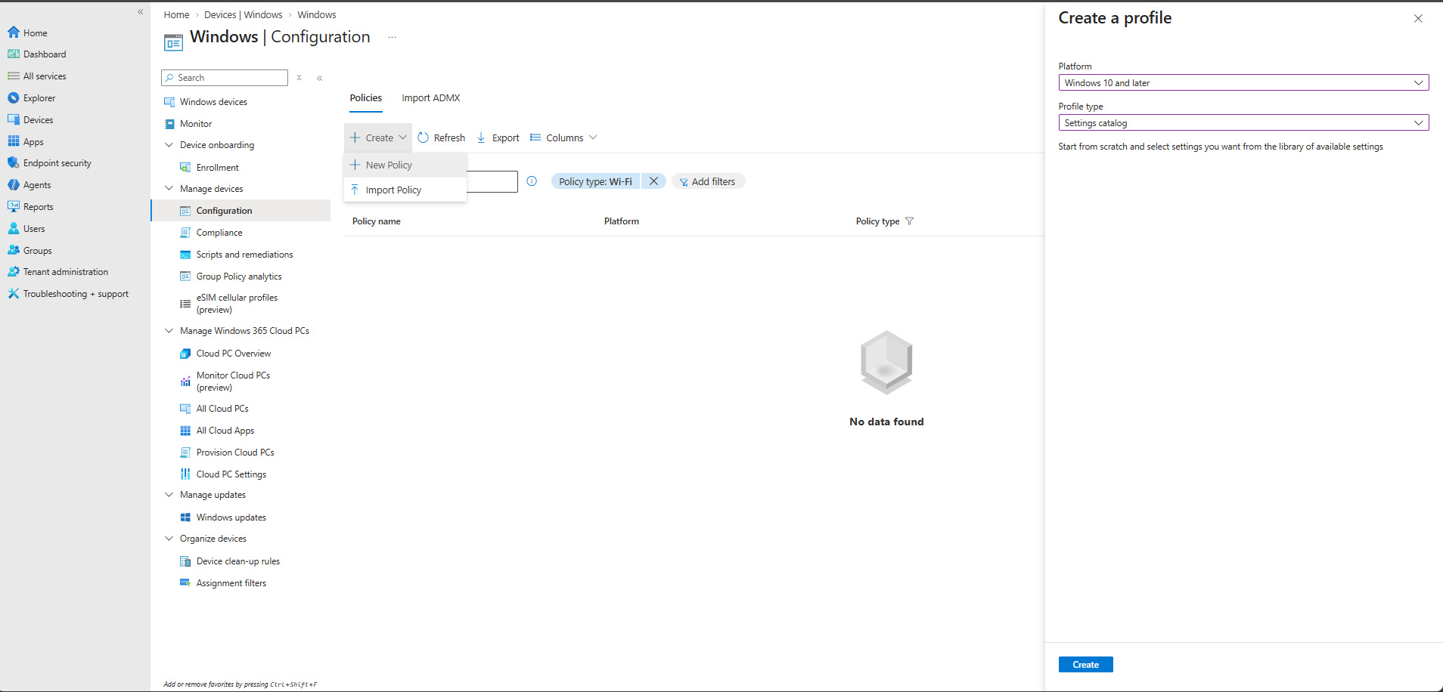This screenshot has height=692, width=1443.
Task: Expand the Create dropdown button
Action: [378, 137]
